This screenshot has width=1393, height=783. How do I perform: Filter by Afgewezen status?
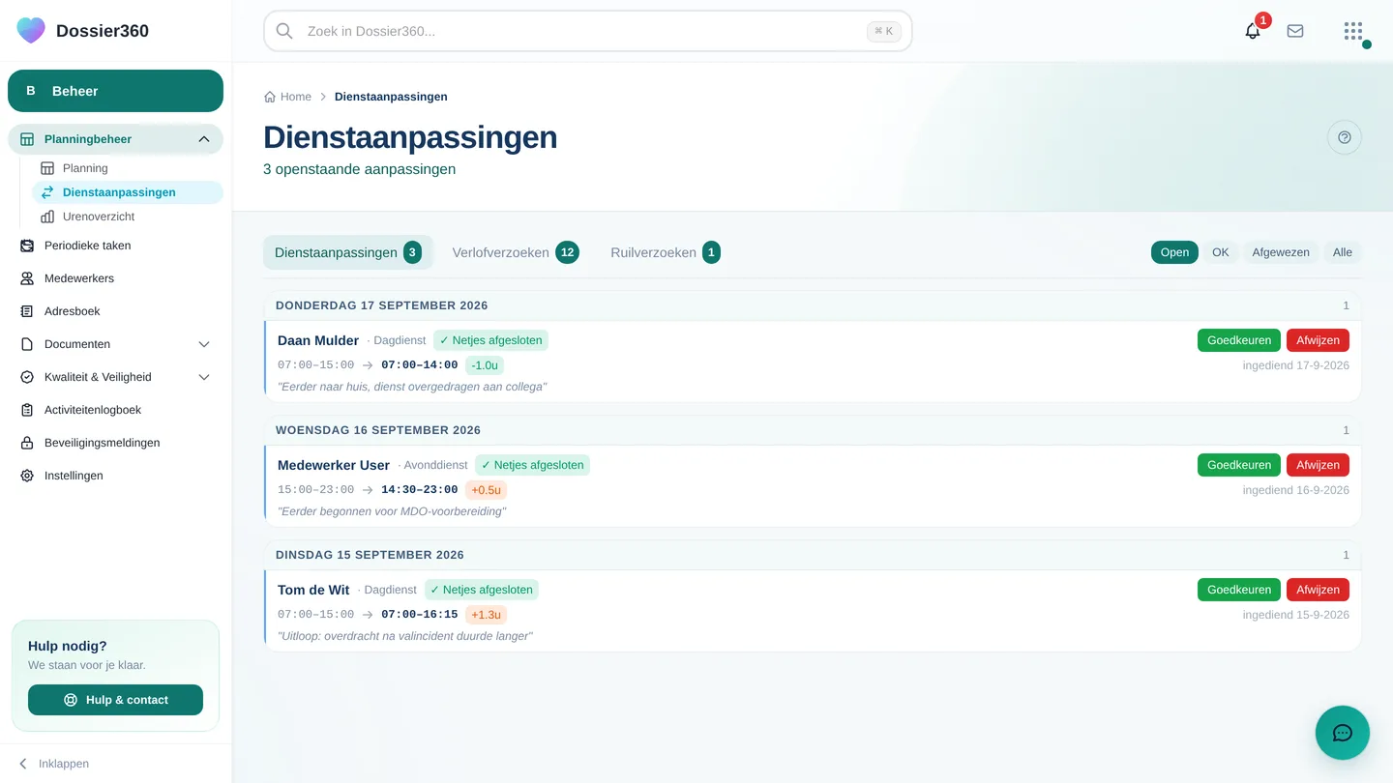[1281, 252]
